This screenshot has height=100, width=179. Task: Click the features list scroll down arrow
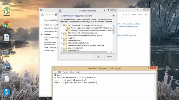pyautogui.click(x=114, y=50)
